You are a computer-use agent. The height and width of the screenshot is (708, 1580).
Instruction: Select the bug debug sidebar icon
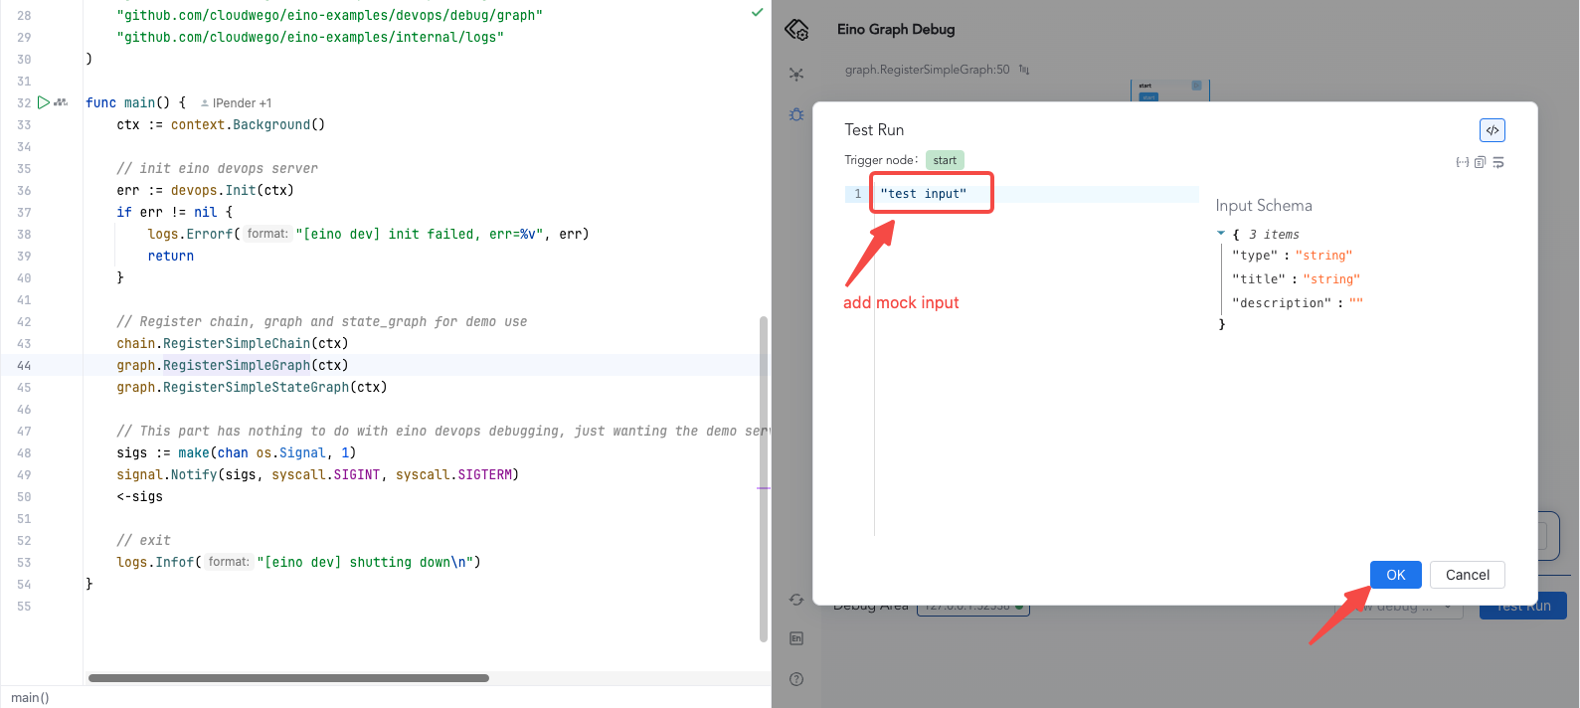pos(796,115)
